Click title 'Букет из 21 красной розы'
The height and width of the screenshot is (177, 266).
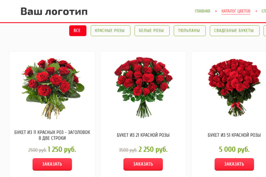[x=143, y=135]
